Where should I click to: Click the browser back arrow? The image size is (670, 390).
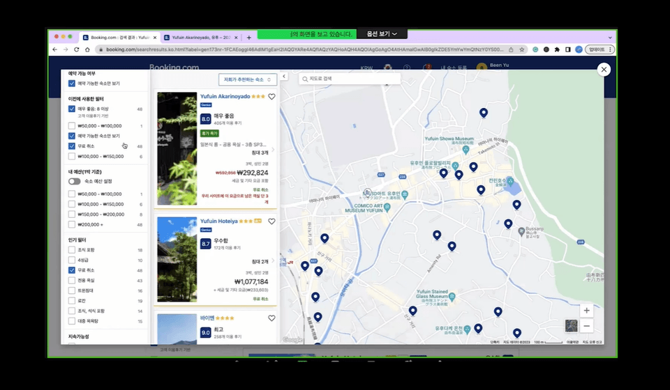pos(54,49)
